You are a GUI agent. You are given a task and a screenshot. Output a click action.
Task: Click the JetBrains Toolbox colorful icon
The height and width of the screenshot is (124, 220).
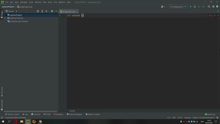218,7
